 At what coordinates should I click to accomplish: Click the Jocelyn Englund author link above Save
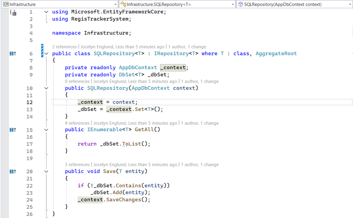point(109,165)
